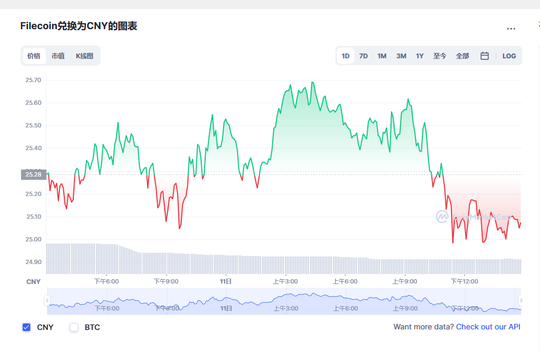Click the 上午6:00 main chart axis label
This screenshot has height=351, width=540.
(x=345, y=281)
